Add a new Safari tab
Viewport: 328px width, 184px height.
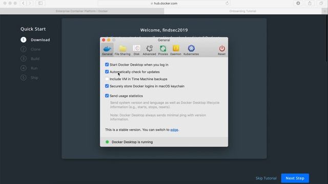[x=324, y=11]
